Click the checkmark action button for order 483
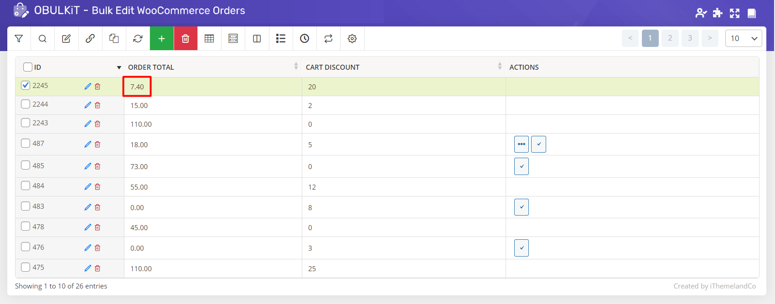The image size is (775, 304). click(x=521, y=207)
